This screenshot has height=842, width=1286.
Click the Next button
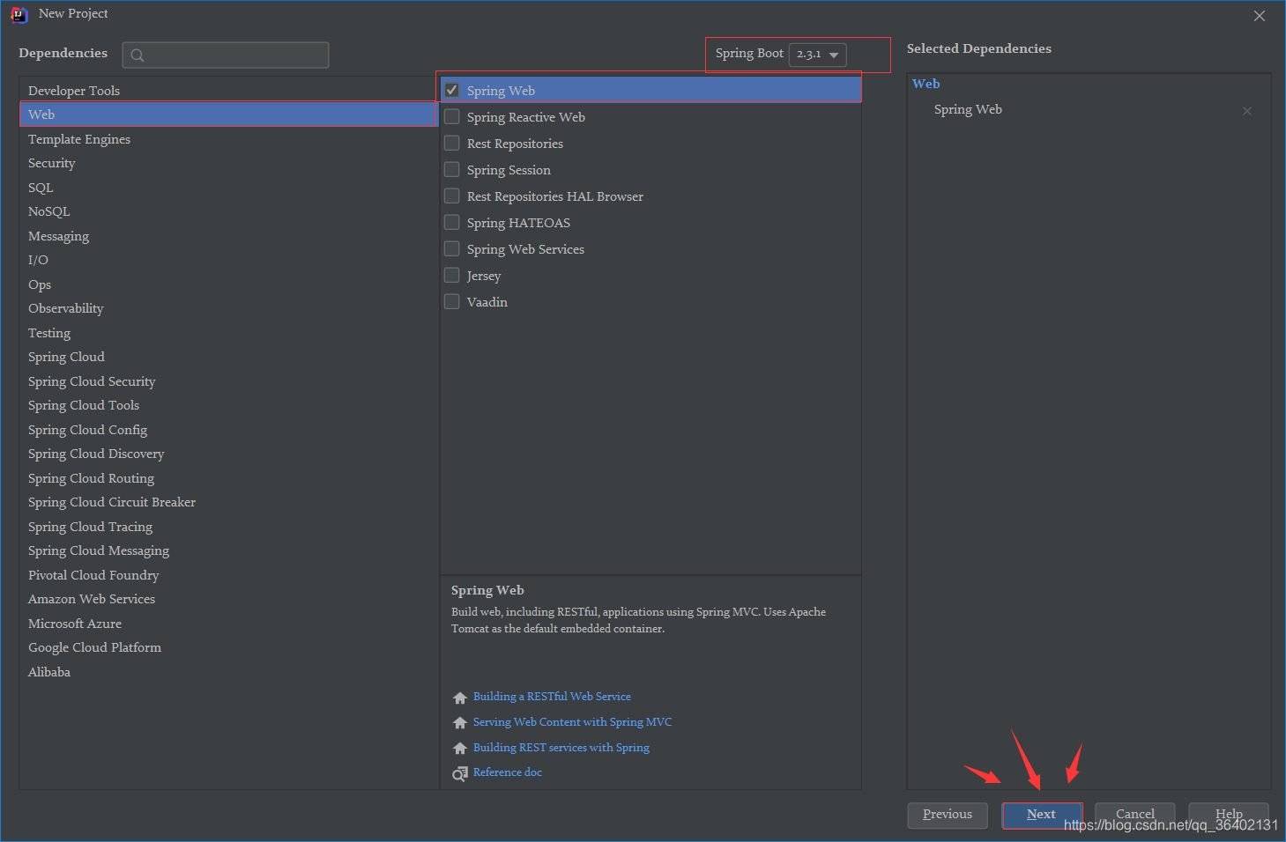[1042, 815]
